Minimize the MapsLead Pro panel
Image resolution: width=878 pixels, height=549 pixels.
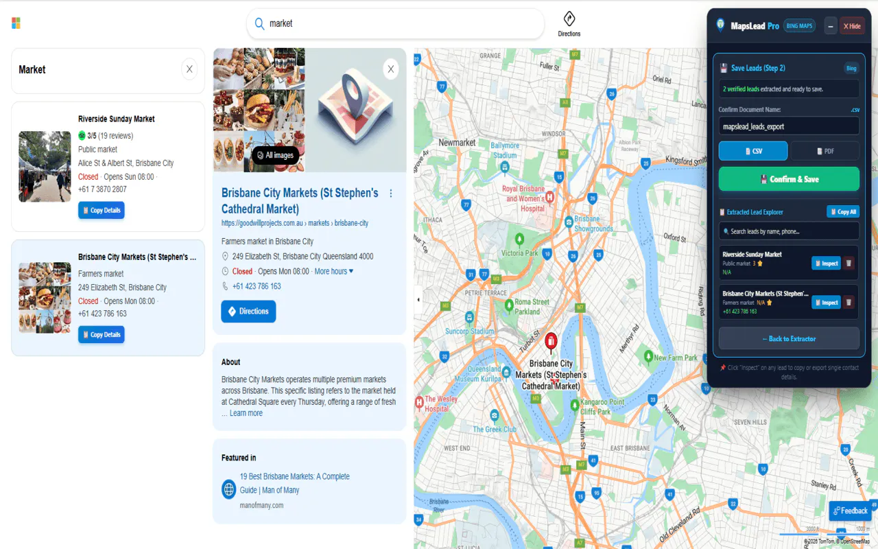tap(831, 26)
